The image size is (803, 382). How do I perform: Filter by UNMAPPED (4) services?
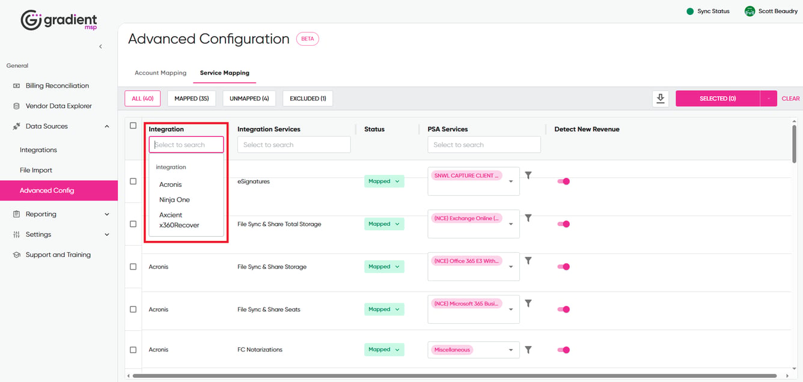pos(249,99)
